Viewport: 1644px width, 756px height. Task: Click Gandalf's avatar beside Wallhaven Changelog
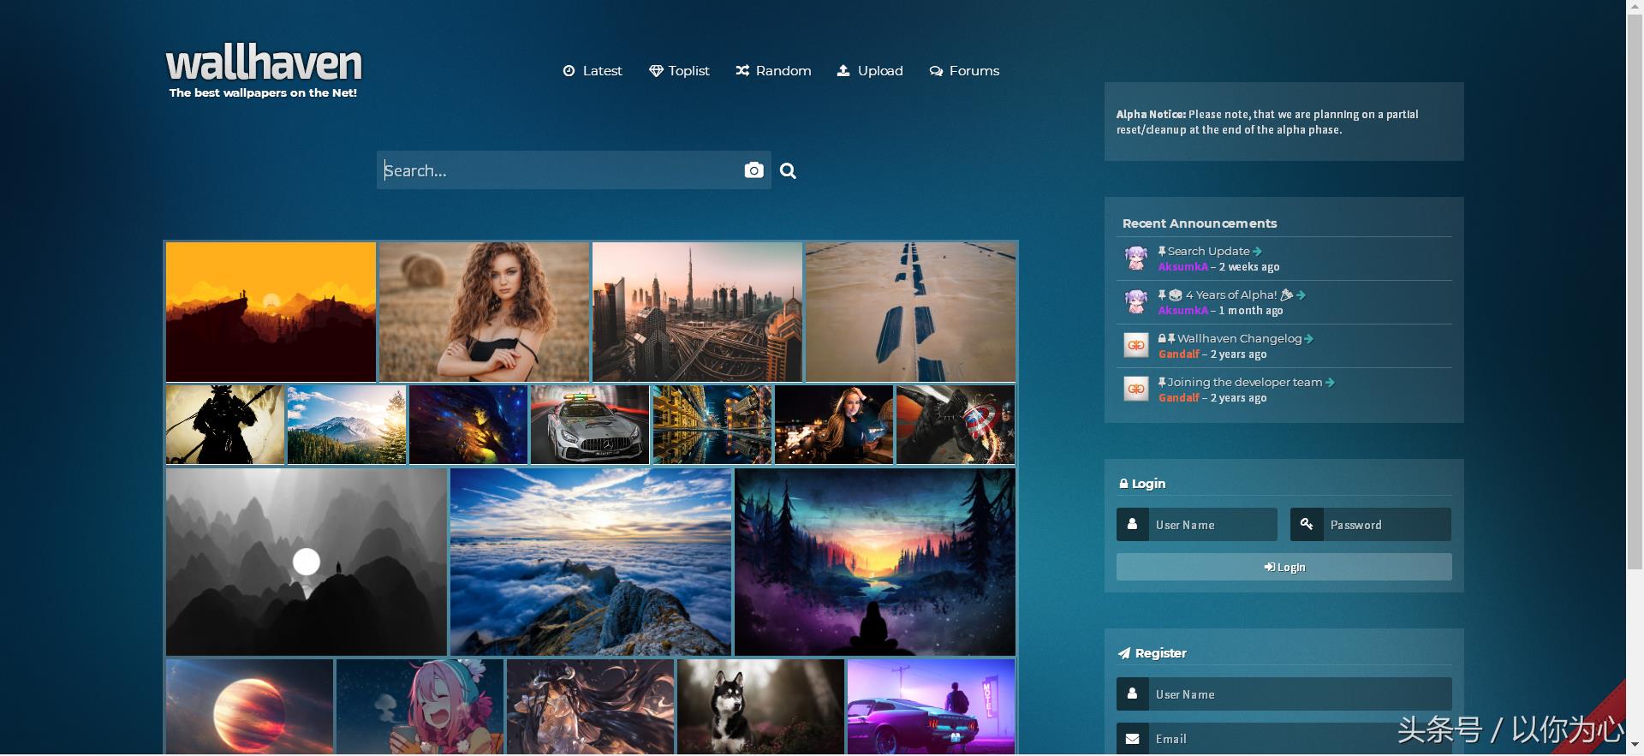coord(1135,345)
